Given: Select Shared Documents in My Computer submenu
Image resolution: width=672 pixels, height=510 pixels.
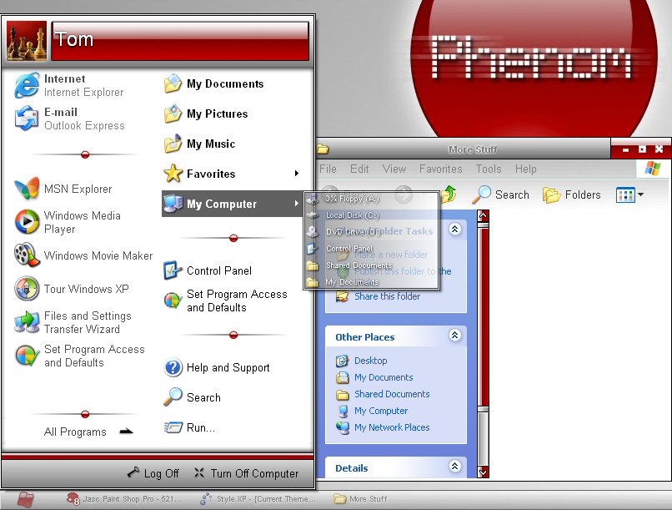Looking at the screenshot, I should coord(371,265).
